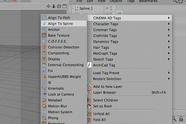Click the C.O.F.F.E.E. cup icon

coord(44,41)
